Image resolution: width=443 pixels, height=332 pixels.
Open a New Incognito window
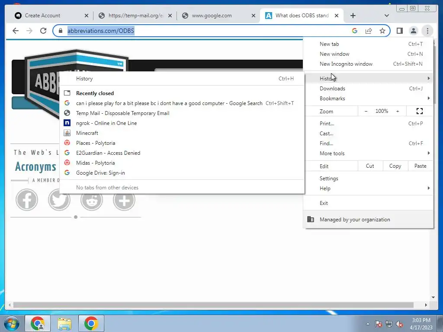tap(368, 64)
